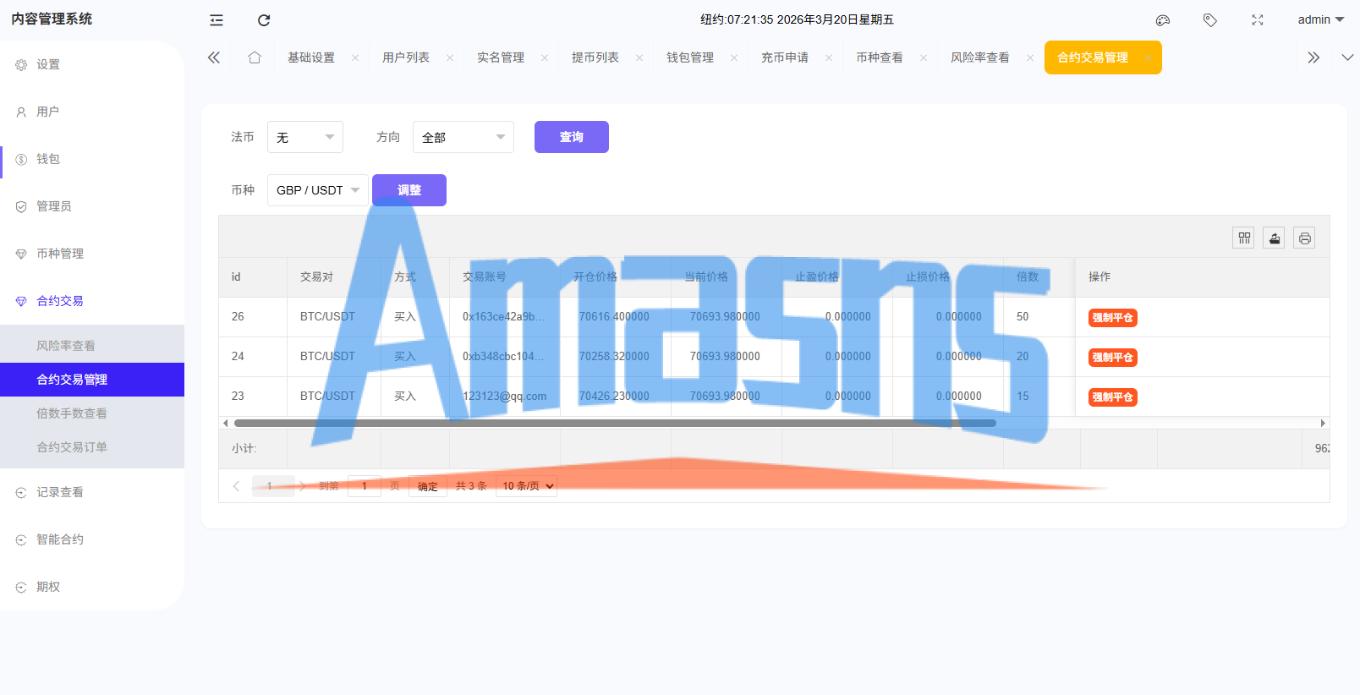Click the 查询 button
This screenshot has width=1360, height=695.
pos(572,137)
